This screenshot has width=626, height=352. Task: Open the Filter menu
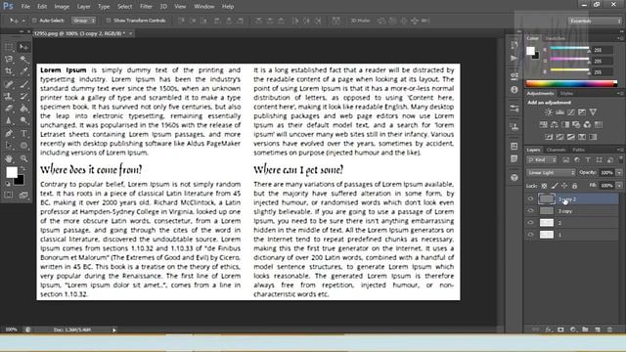pyautogui.click(x=146, y=7)
